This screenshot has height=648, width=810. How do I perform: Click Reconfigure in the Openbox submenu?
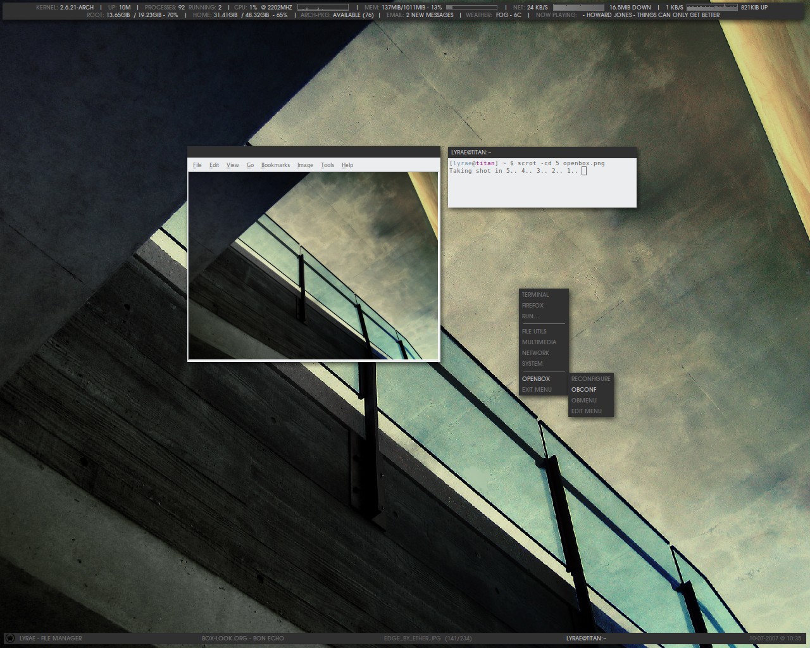590,379
